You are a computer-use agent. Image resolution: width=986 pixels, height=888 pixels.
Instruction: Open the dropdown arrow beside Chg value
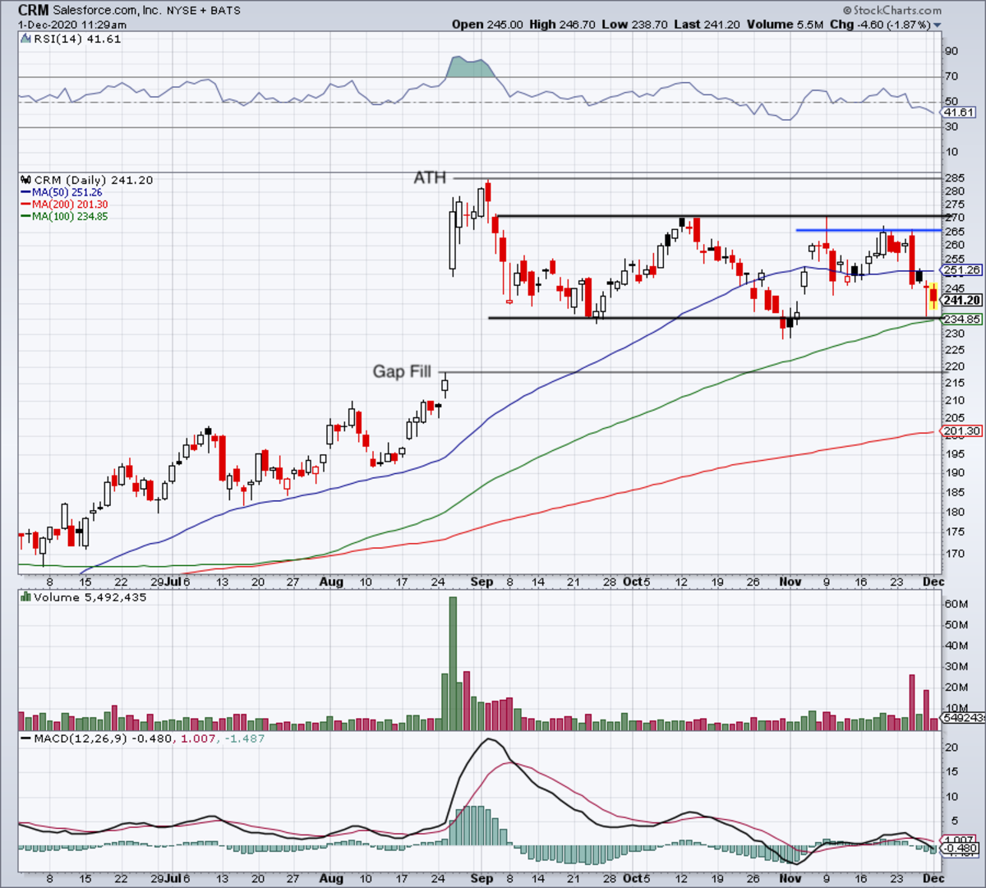pyautogui.click(x=938, y=25)
